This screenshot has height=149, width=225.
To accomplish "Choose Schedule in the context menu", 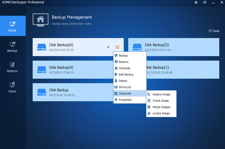I will pos(130,68).
